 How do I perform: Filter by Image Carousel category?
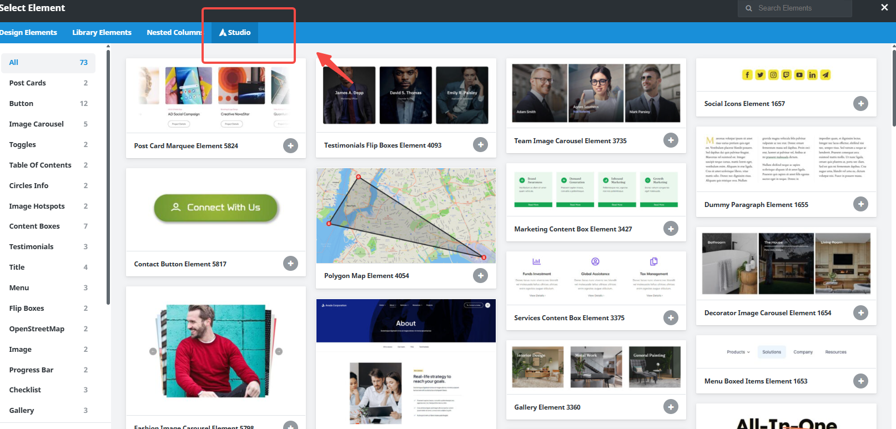(37, 124)
